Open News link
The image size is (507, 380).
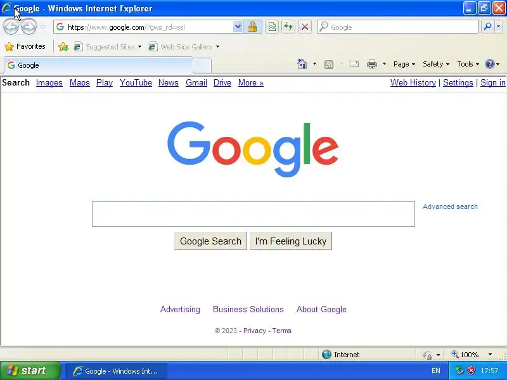click(x=168, y=83)
